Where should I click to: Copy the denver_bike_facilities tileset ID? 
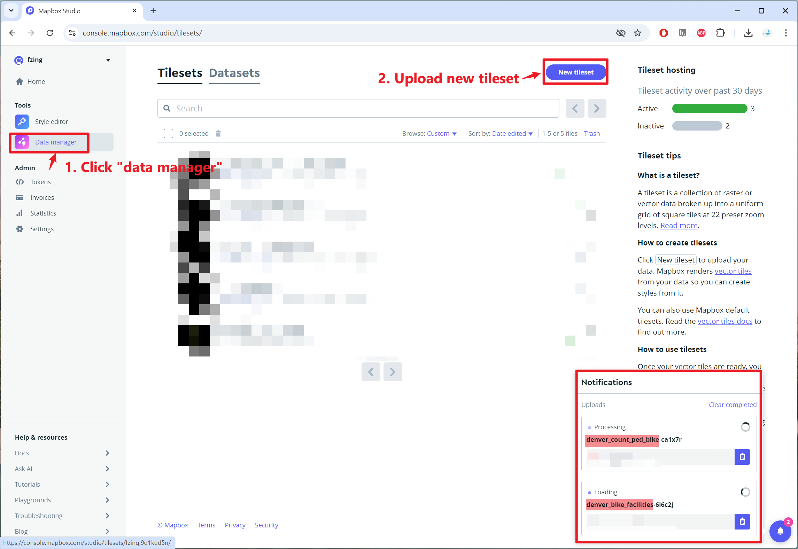742,521
